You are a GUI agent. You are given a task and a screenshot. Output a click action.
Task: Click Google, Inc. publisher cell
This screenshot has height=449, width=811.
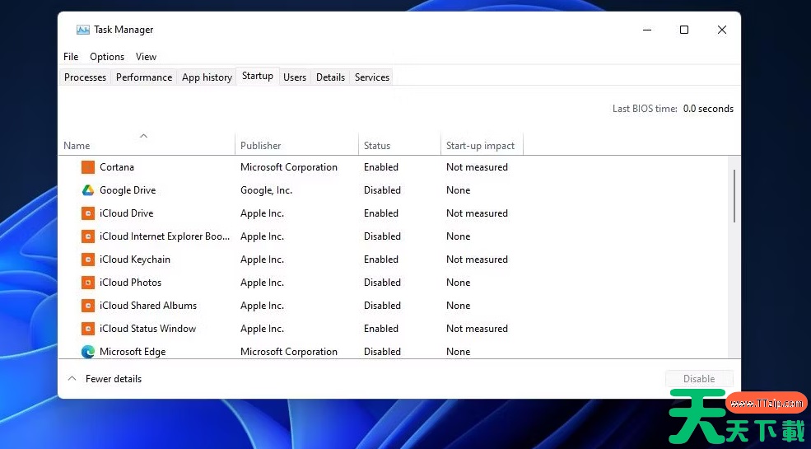267,190
